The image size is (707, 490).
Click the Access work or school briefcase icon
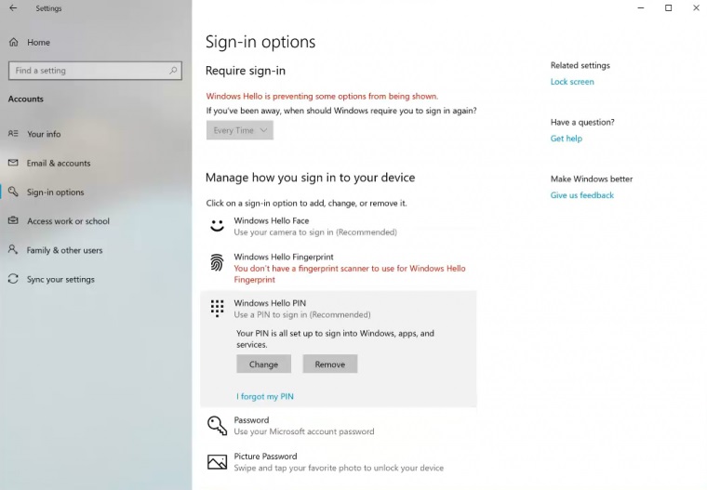click(13, 220)
